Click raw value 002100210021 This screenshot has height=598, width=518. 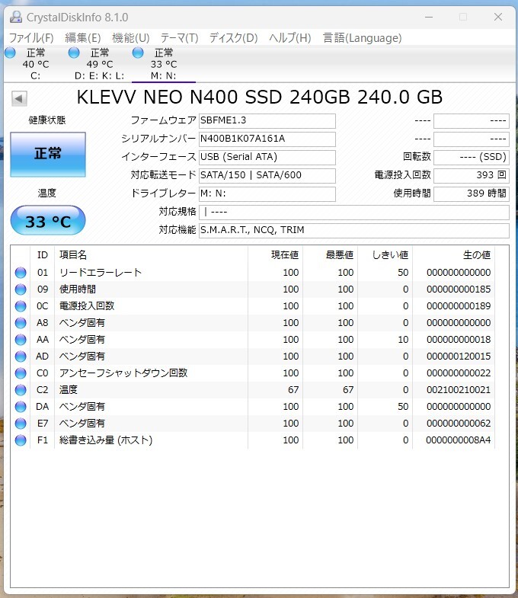point(459,390)
